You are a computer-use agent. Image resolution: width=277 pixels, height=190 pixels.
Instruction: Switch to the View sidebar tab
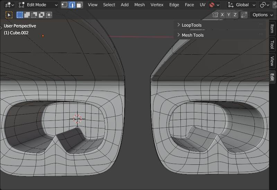(x=272, y=61)
